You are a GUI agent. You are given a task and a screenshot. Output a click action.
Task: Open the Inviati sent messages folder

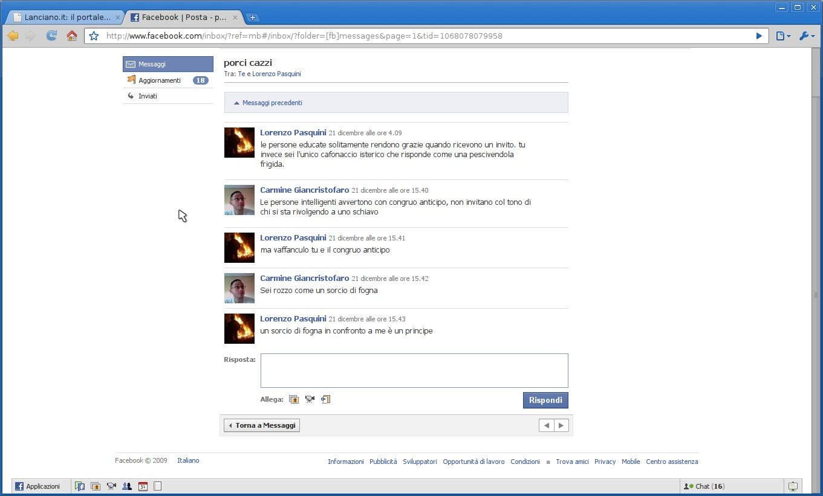148,96
